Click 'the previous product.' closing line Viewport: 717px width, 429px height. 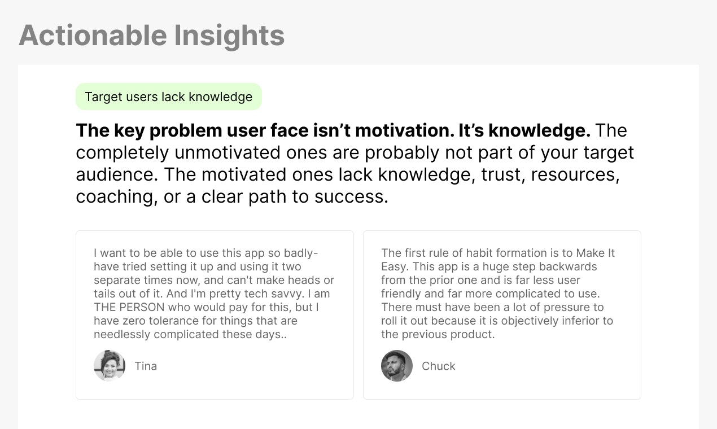pos(438,334)
